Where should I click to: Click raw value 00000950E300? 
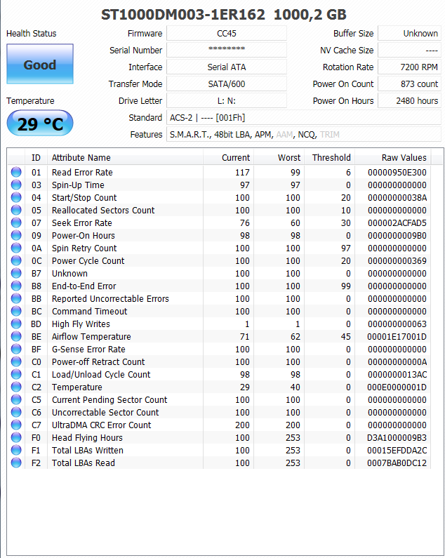point(397,172)
